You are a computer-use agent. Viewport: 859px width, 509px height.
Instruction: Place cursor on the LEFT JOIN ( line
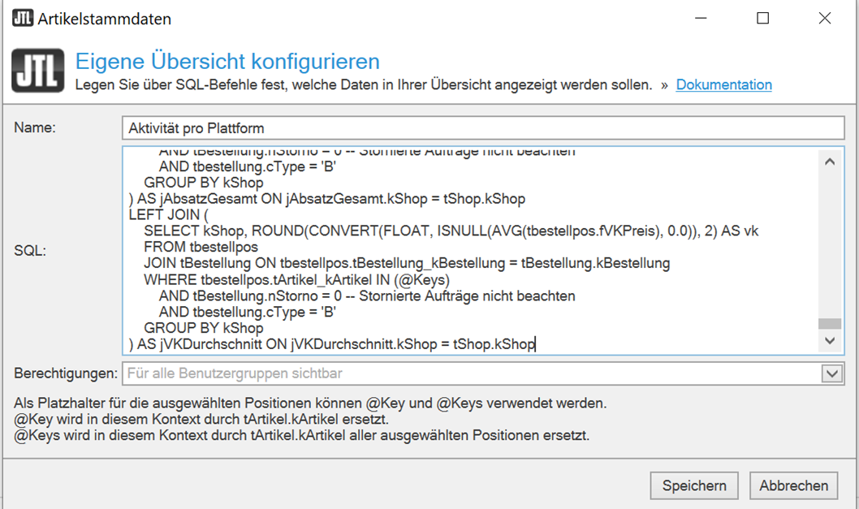169,215
